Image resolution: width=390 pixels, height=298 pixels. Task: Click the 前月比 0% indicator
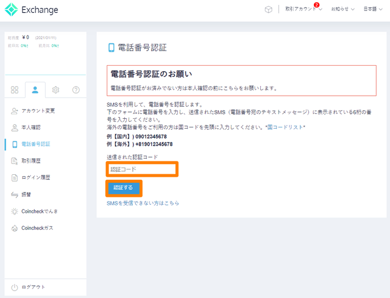[x=49, y=46]
